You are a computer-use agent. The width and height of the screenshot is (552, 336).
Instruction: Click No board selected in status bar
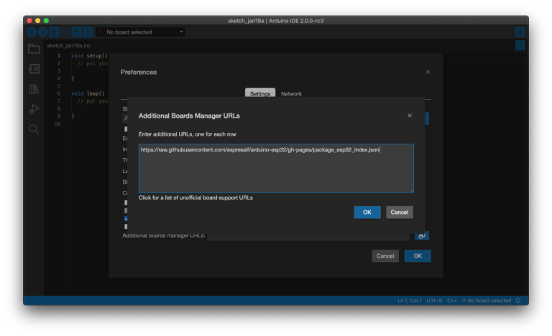(x=487, y=301)
